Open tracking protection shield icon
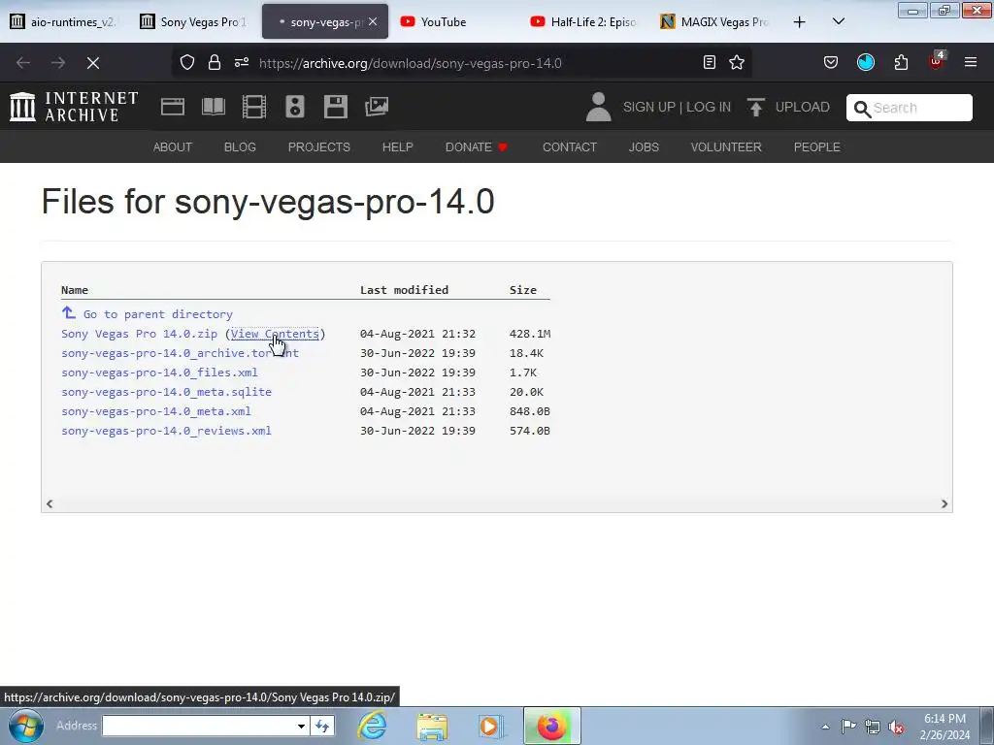Viewport: 994px width, 745px height. coord(187,62)
